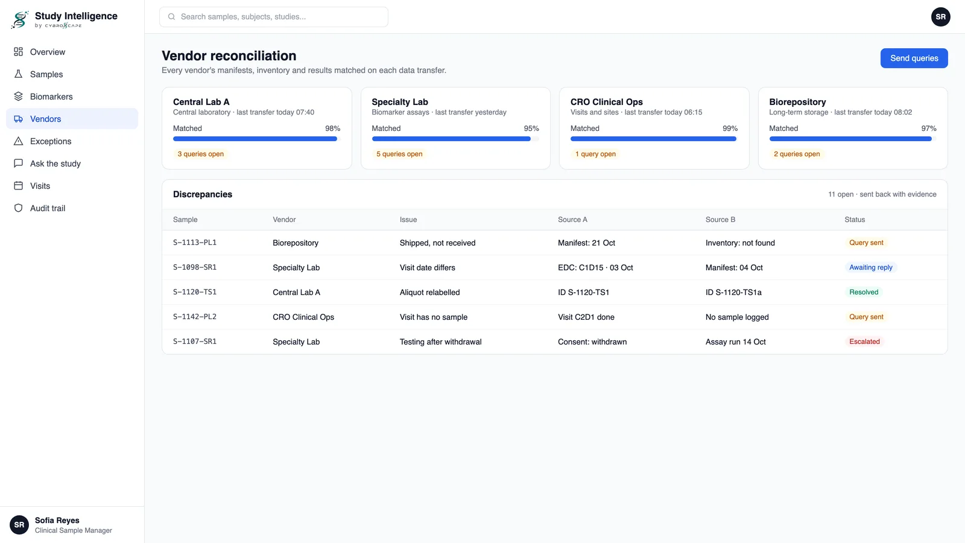Screen dimensions: 965x543
Task: Click the Status column header
Action: tap(855, 220)
